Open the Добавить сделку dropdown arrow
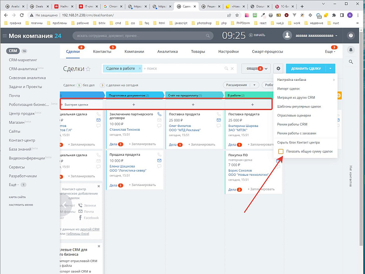This screenshot has width=365, height=274. (x=330, y=68)
